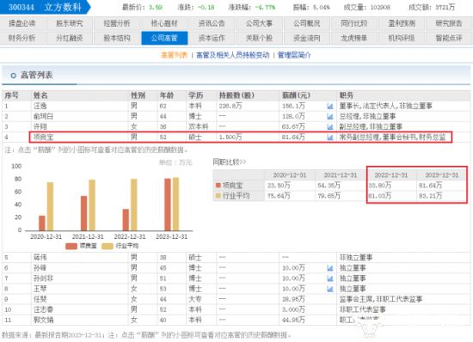This screenshot has height=342, width=473.
Task: Open the 高管及相关人员持股变动 link
Action: pyautogui.click(x=232, y=55)
